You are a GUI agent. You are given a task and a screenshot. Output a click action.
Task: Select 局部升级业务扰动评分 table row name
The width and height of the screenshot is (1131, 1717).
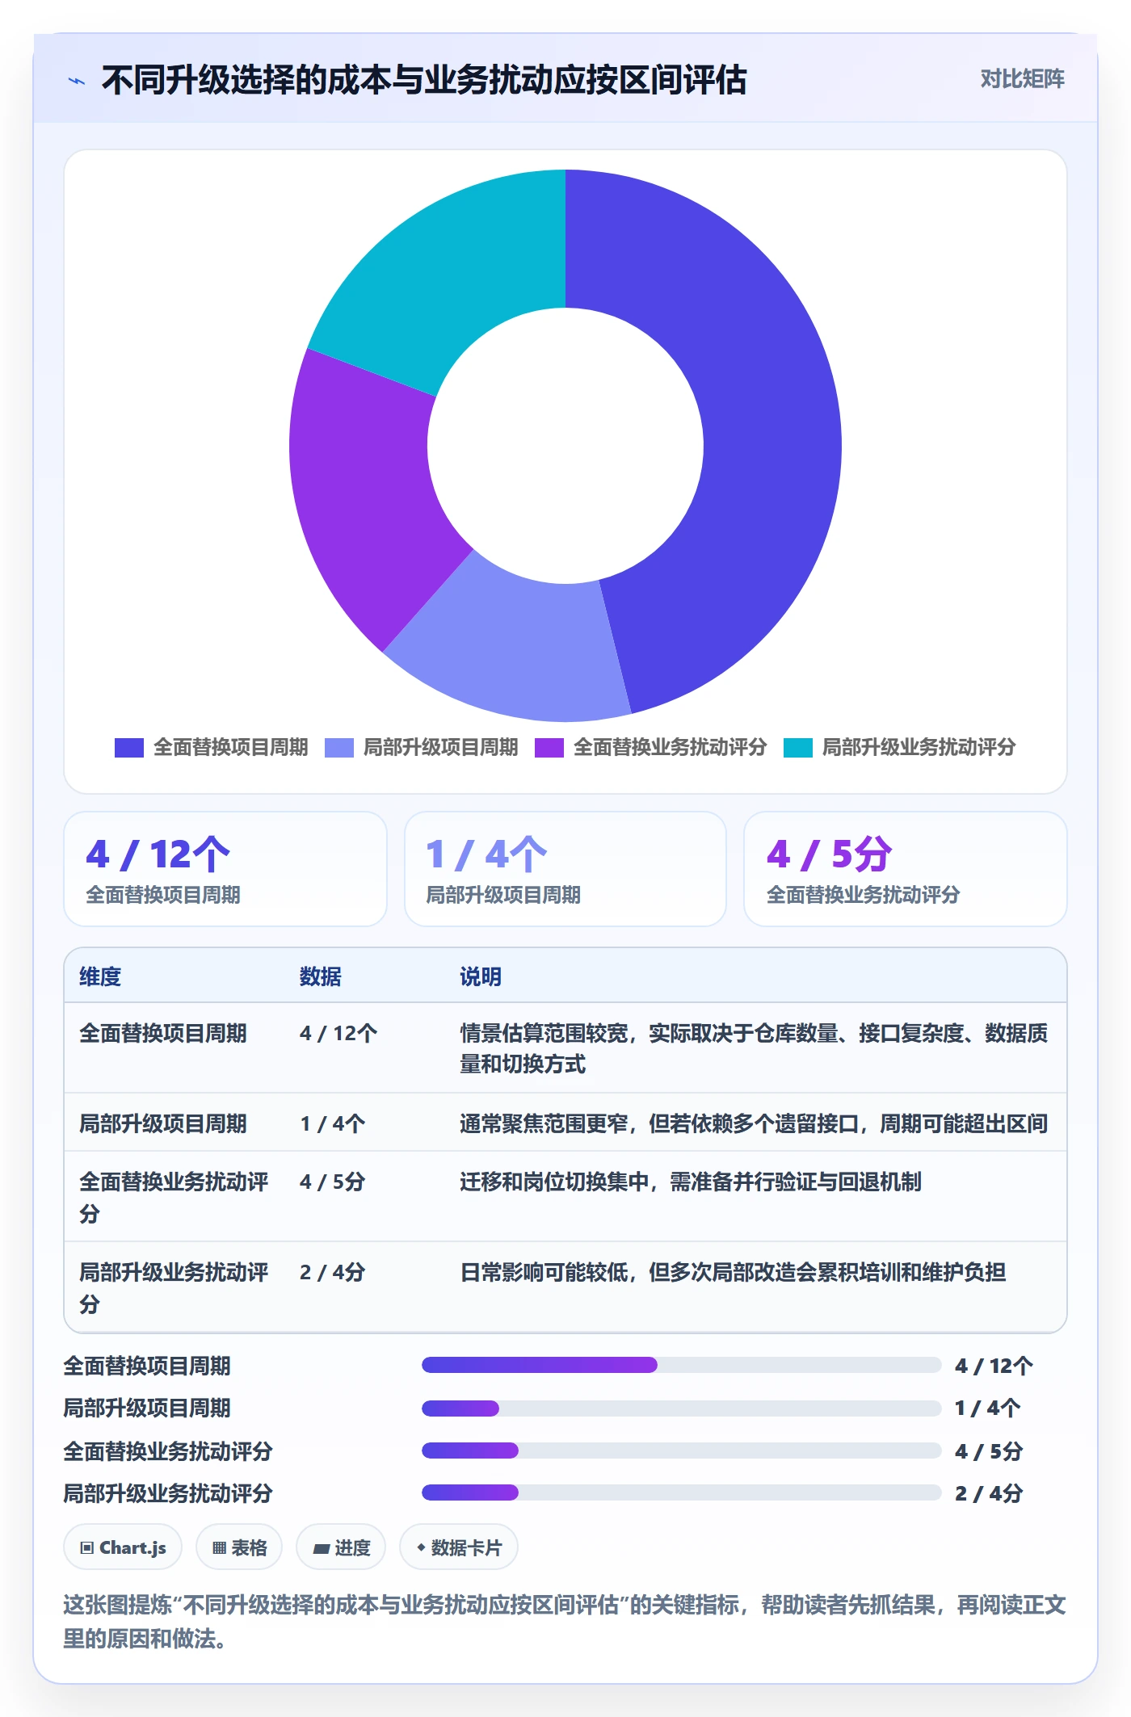click(x=174, y=1287)
